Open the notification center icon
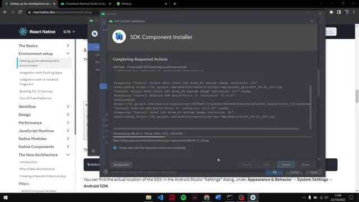This screenshot has width=359, height=202. click(x=352, y=198)
